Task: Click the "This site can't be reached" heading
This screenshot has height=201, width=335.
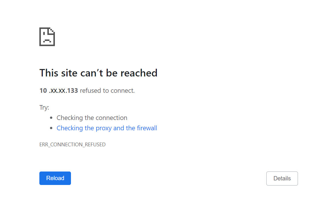Action: [x=98, y=73]
